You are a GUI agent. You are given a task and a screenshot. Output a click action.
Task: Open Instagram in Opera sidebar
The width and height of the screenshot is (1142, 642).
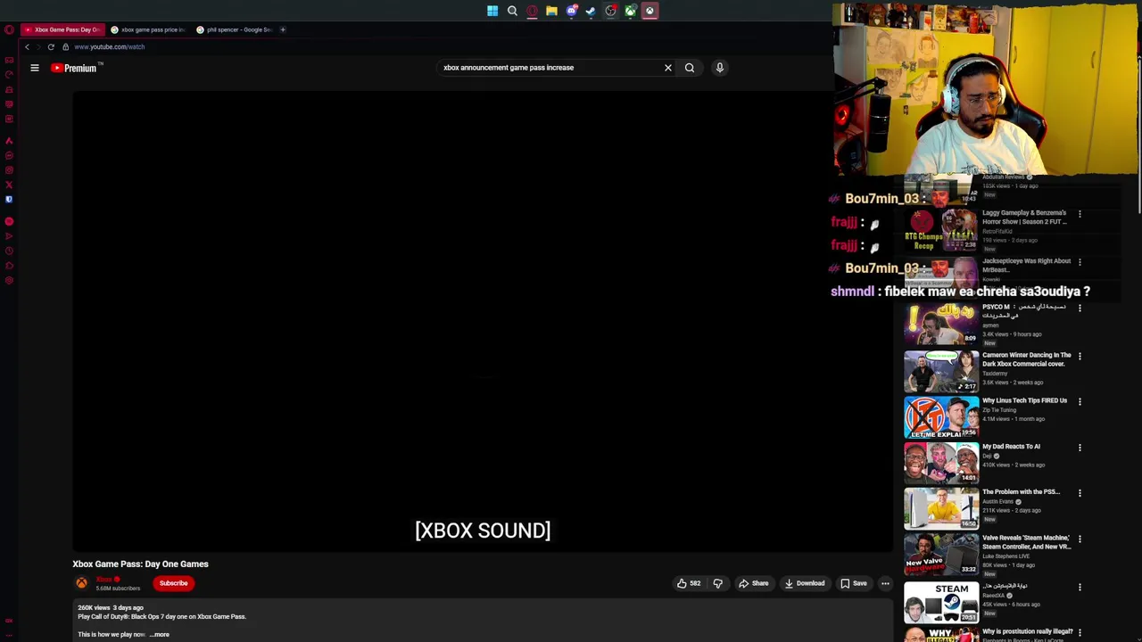coord(9,170)
